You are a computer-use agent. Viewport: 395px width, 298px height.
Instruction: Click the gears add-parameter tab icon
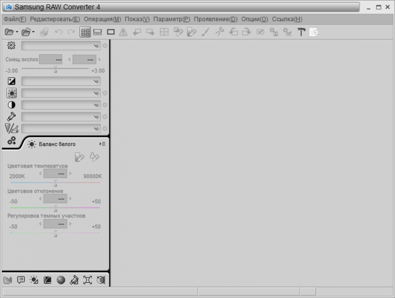point(12,141)
